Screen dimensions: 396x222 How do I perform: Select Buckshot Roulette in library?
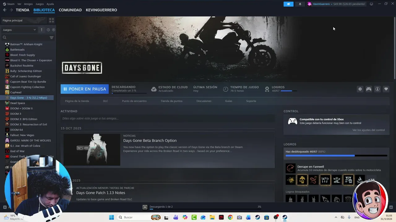[x=22, y=66]
